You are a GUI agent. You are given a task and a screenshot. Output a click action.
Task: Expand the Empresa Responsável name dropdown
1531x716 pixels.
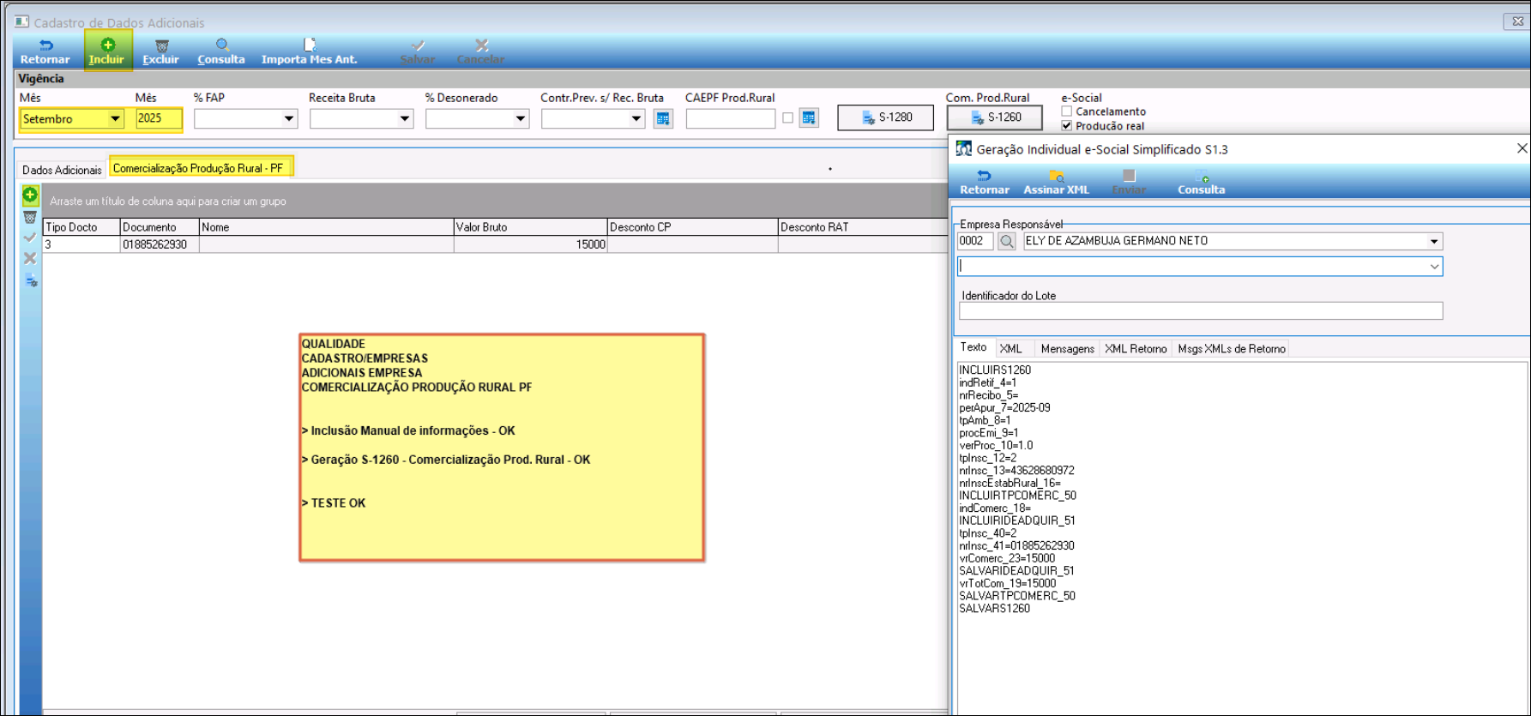click(x=1433, y=242)
